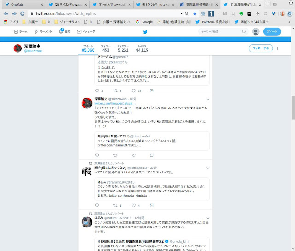Open twitter.com/harumi19762015 link in quoted tweet

coord(119,145)
